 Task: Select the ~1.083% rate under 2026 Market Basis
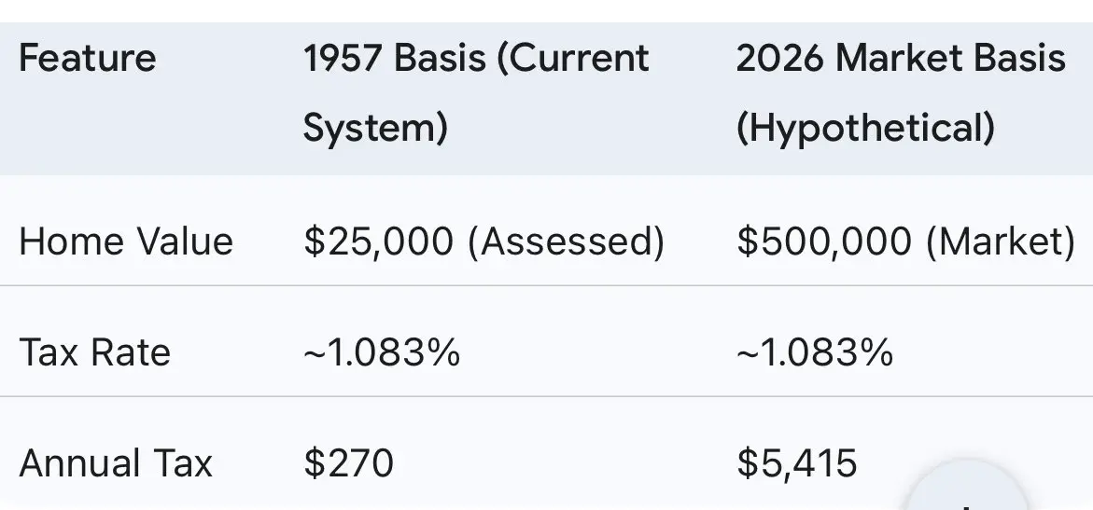(x=815, y=352)
